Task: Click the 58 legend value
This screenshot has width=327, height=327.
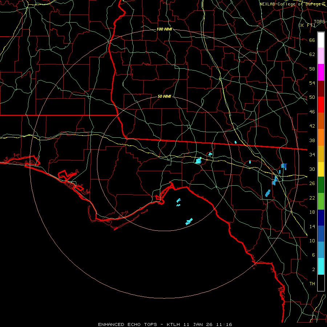Action: 312,69
